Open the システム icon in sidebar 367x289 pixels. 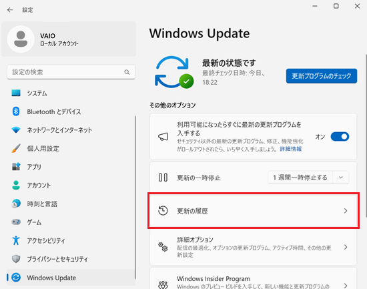(16, 93)
